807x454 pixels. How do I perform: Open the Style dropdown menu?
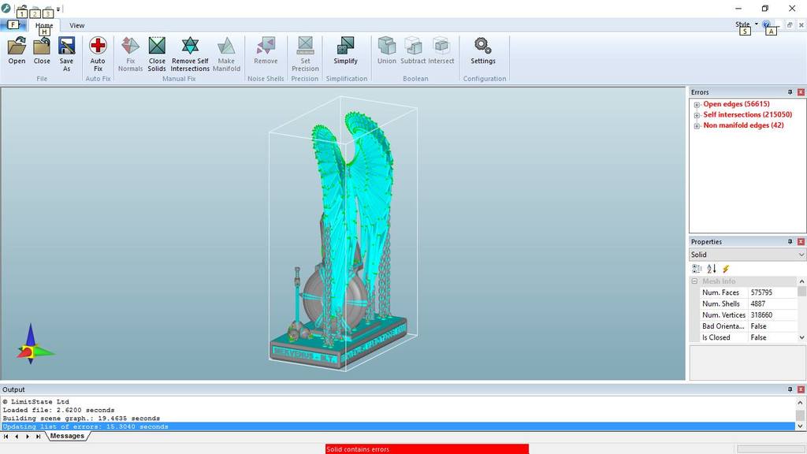(x=746, y=24)
